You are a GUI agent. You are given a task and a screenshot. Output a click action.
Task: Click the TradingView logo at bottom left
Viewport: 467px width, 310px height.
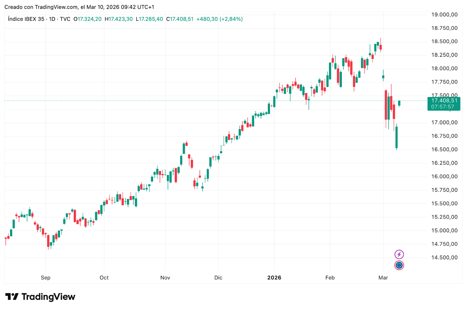(40, 297)
